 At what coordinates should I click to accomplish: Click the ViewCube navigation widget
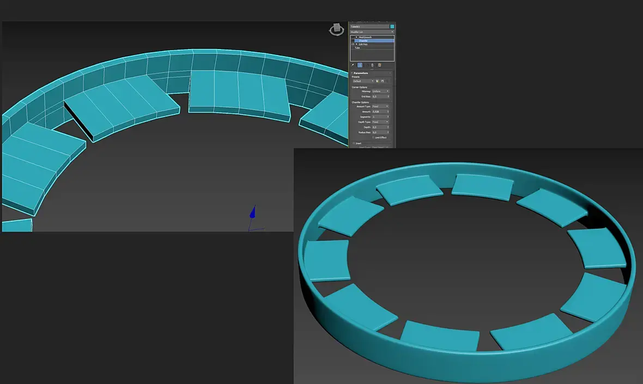pyautogui.click(x=336, y=29)
